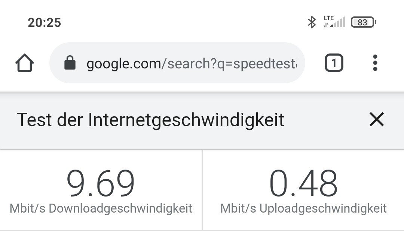Close the Test der Internetgeschwindigkeit panel
404x235 pixels.
click(x=377, y=119)
